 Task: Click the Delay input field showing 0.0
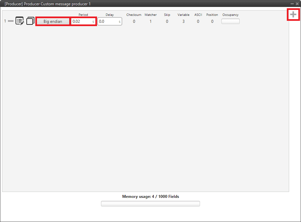[x=108, y=21]
